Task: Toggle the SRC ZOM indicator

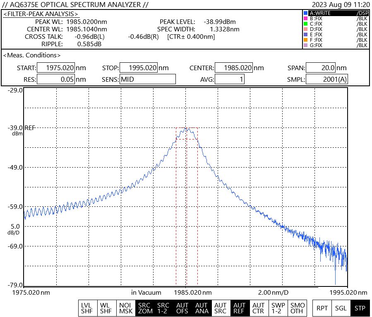Action: (145, 308)
